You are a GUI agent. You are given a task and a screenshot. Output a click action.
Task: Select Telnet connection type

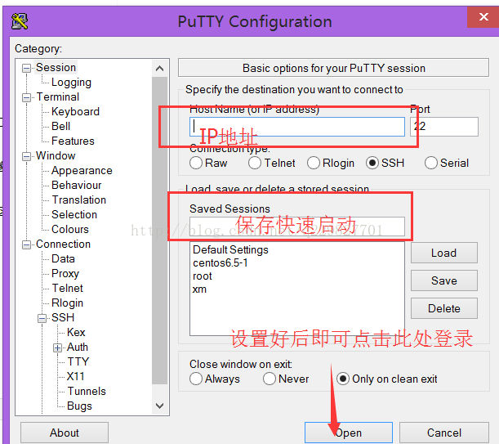coord(255,163)
